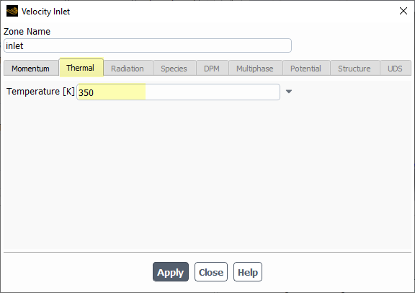Select the Thermal tab
415x293 pixels.
pyautogui.click(x=81, y=68)
